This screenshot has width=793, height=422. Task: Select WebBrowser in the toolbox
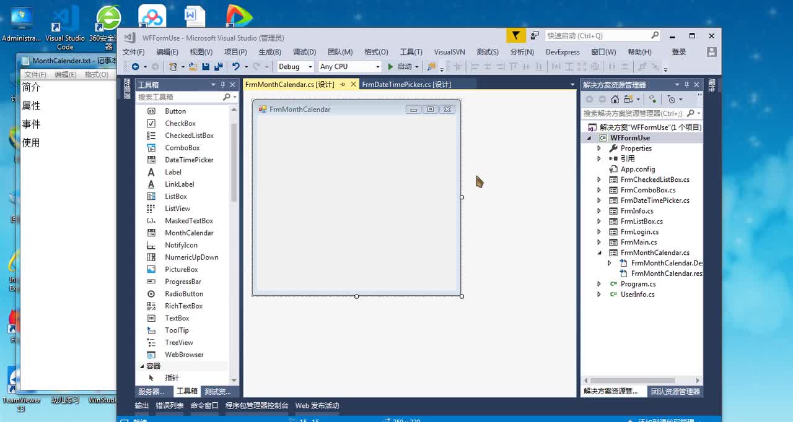[x=184, y=355]
